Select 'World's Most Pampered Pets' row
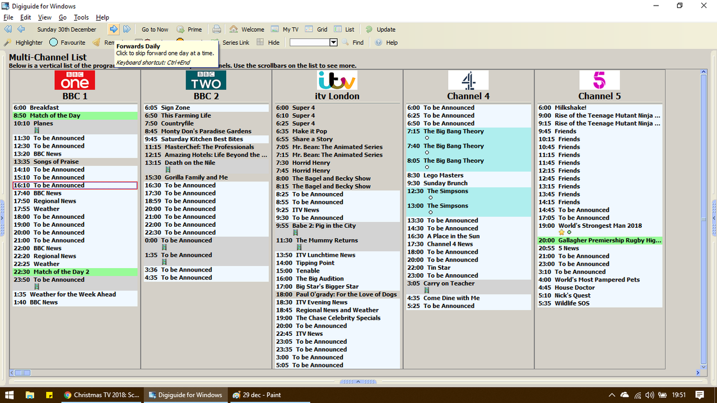This screenshot has height=403, width=717. point(600,279)
